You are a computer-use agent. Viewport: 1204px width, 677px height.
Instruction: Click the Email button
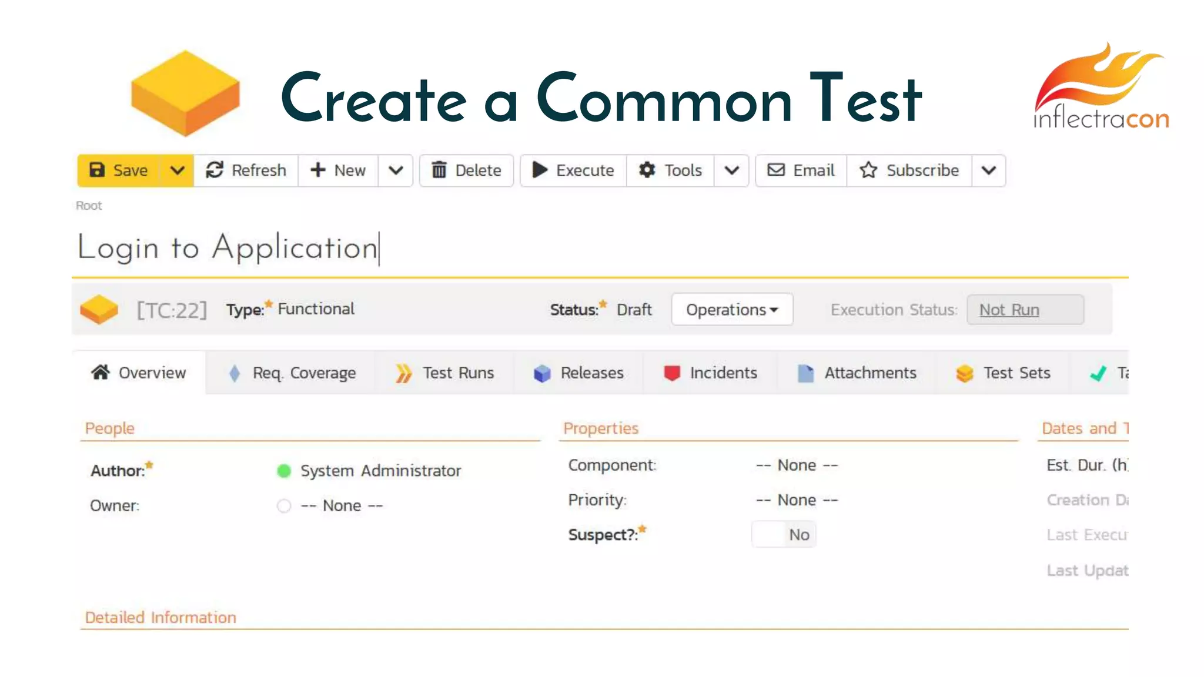pyautogui.click(x=801, y=171)
